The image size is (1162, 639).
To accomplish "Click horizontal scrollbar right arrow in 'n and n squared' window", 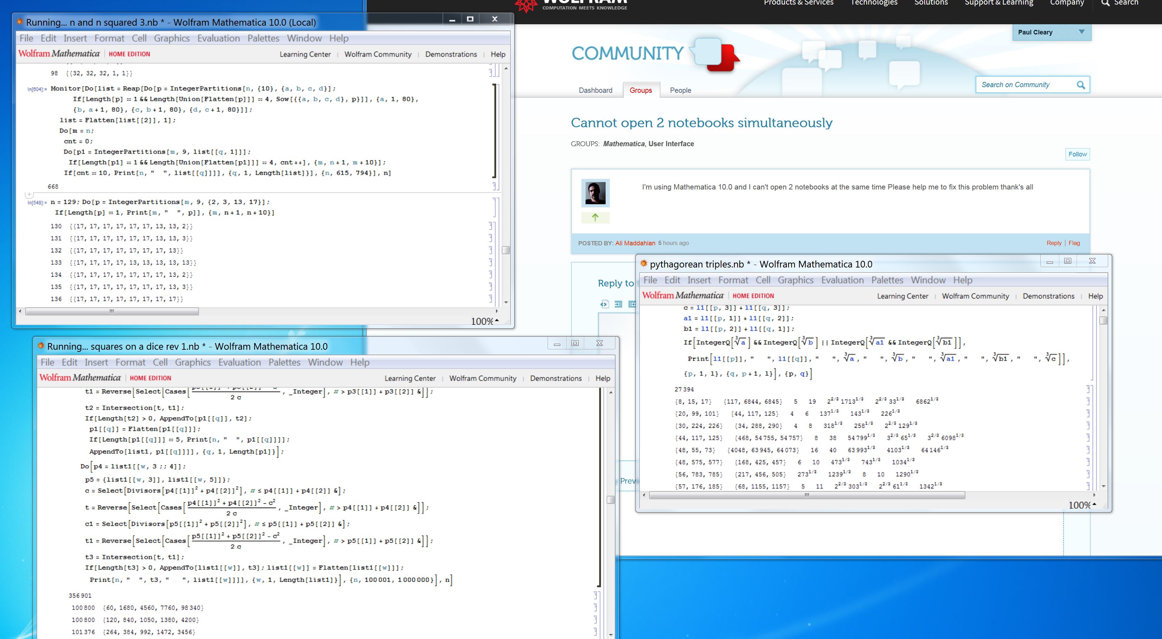I will [x=497, y=311].
